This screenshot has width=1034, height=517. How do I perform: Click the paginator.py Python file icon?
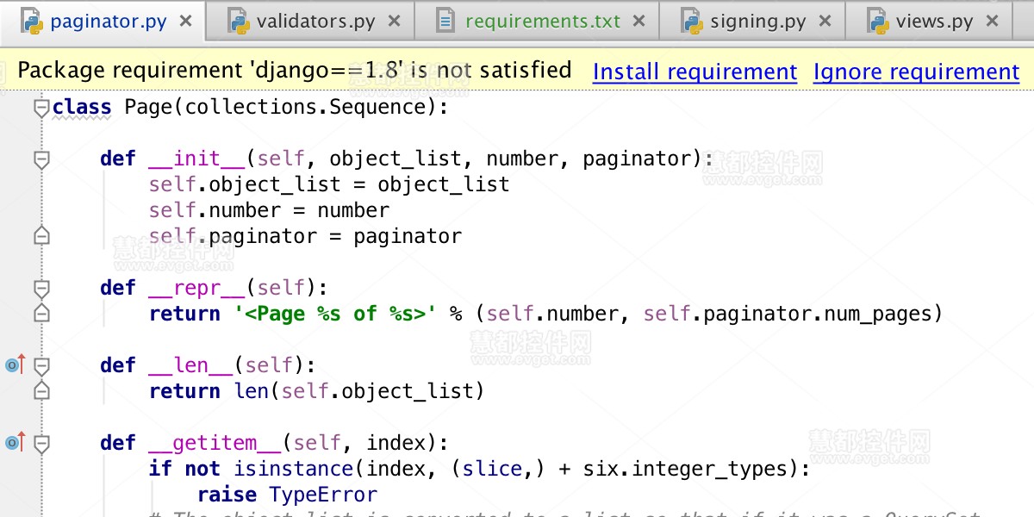click(32, 22)
